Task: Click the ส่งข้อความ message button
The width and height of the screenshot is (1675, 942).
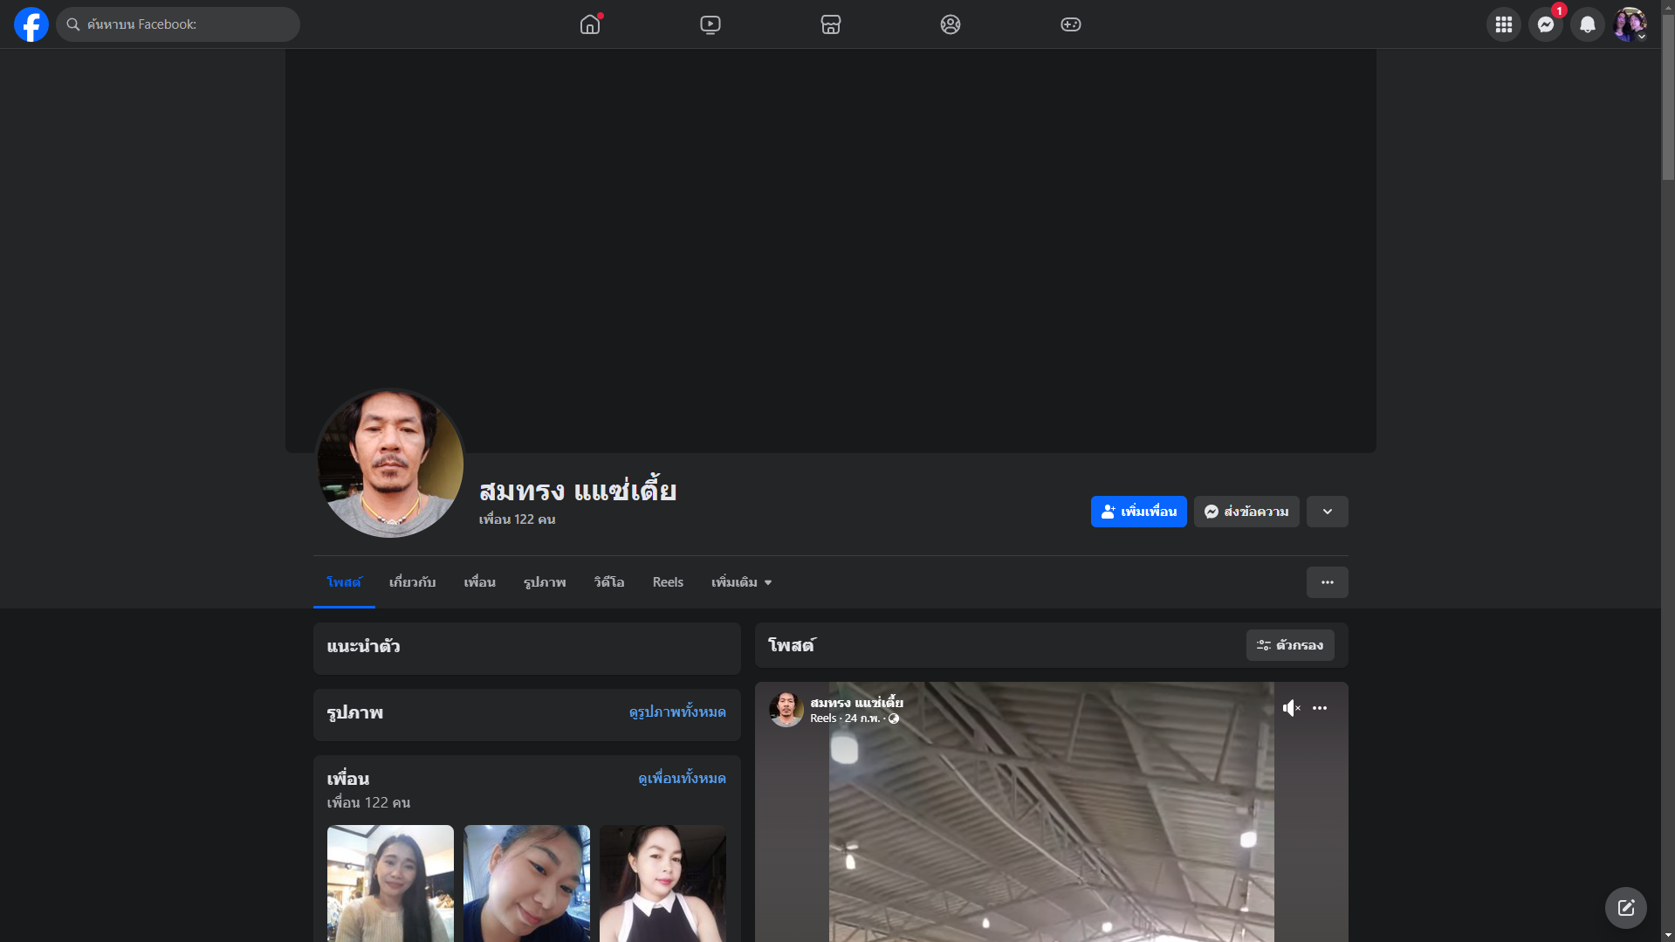Action: tap(1246, 512)
